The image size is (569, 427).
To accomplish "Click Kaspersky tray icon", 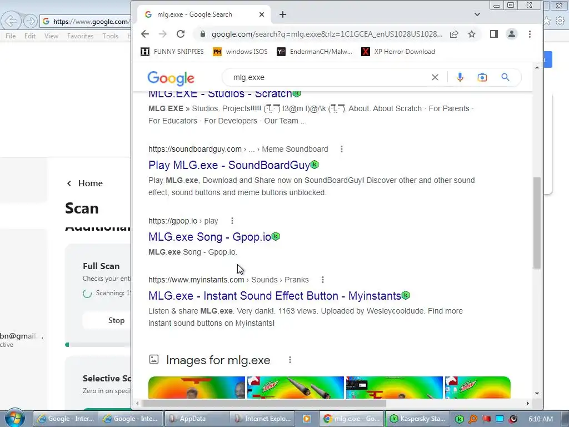I will 460,419.
